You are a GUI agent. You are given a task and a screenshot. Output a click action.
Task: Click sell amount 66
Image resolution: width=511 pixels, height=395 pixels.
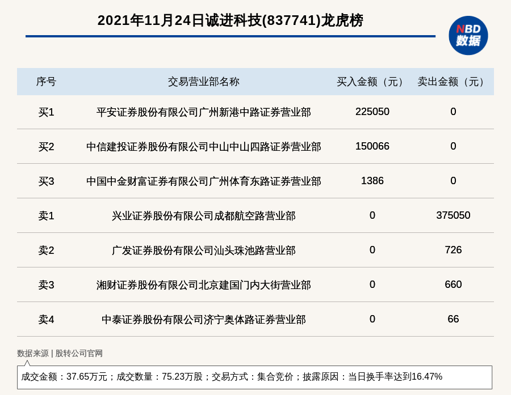[453, 319]
